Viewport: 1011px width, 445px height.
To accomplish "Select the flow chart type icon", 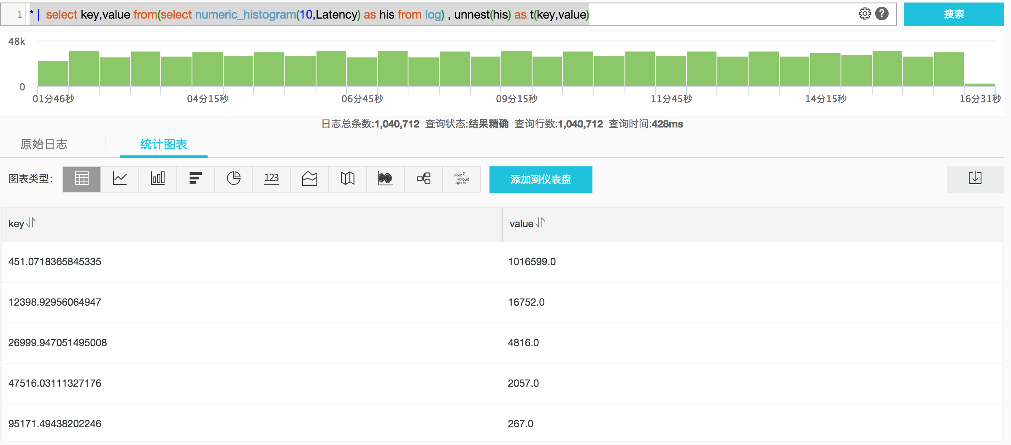I will 386,179.
